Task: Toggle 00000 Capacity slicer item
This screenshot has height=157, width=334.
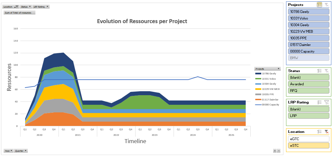Action: pos(309,51)
